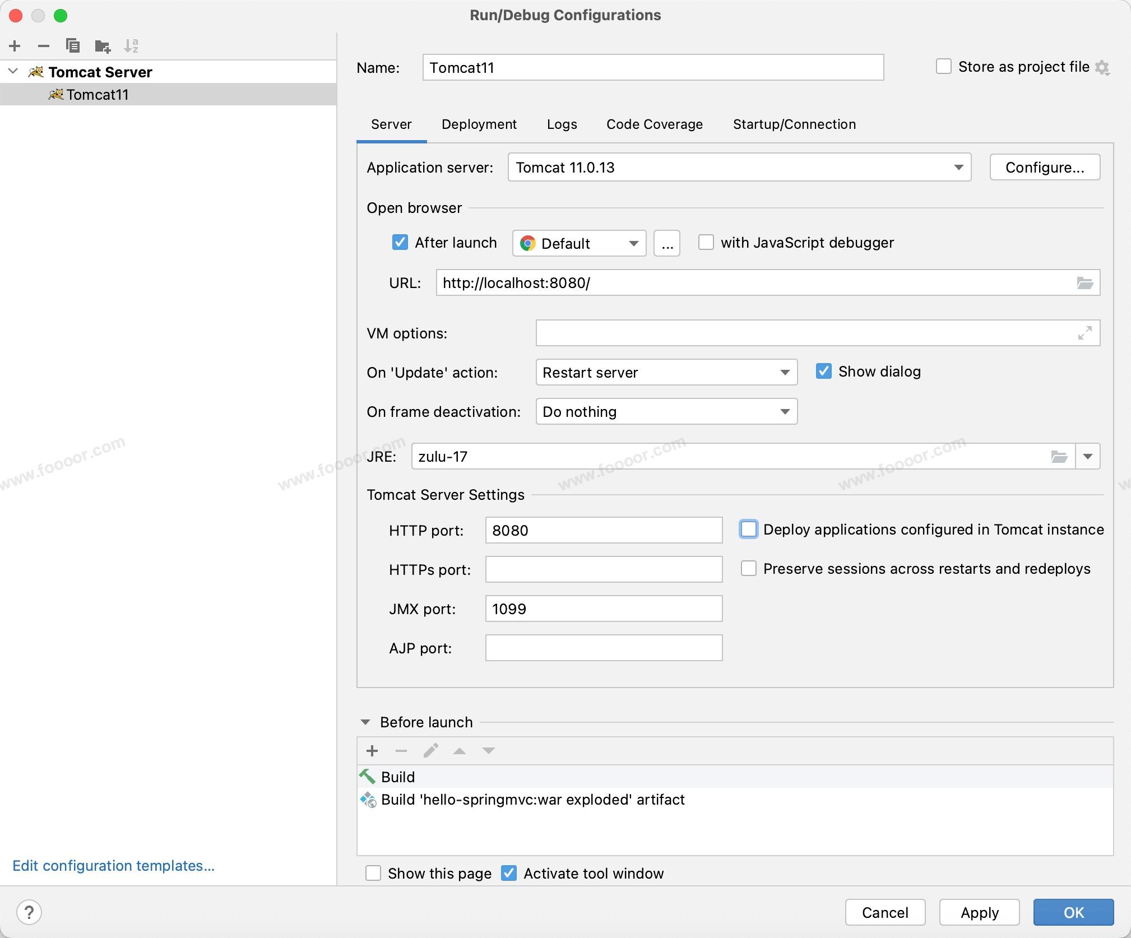The height and width of the screenshot is (938, 1131).
Task: Click into the HTTPs port input field
Action: pyautogui.click(x=604, y=570)
